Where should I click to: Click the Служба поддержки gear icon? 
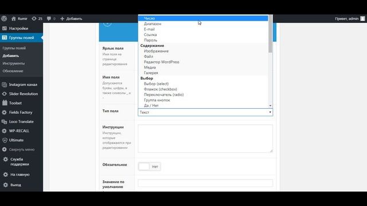point(5,159)
